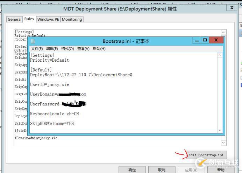Select the Rules tab
Viewport: 242px width, 173px height.
pos(29,19)
